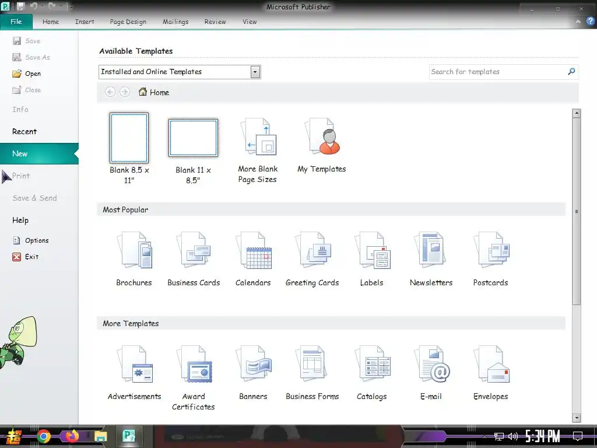Open the Banners template category
597x448 pixels.
pos(253,373)
